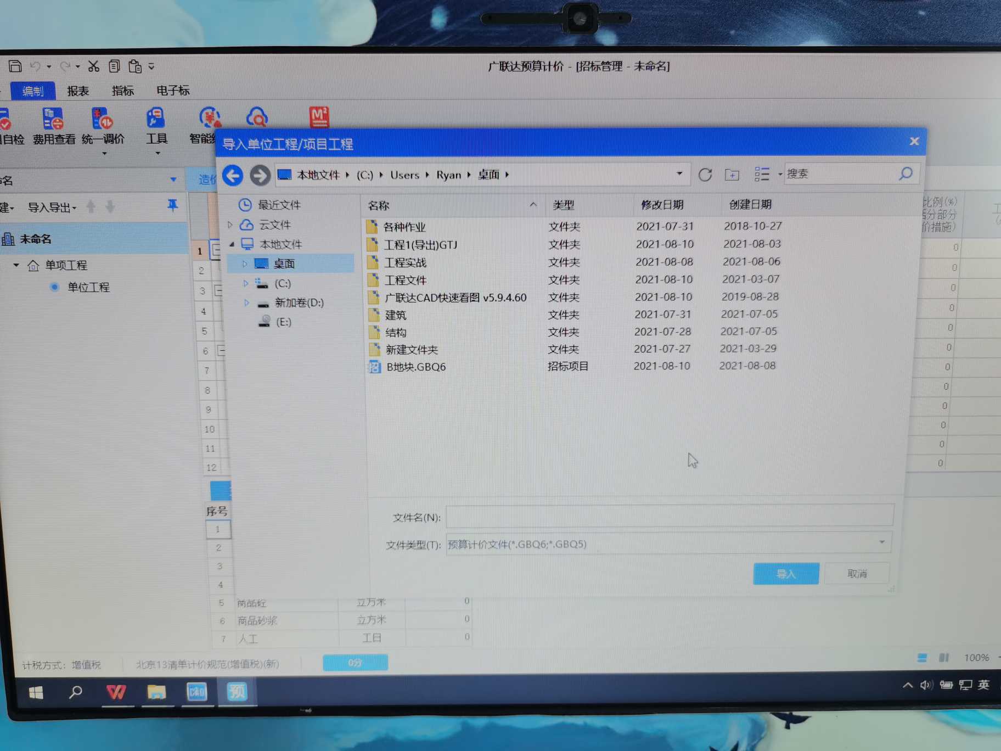Click the 0分 score indicator in status bar
The width and height of the screenshot is (1001, 751).
(355, 663)
